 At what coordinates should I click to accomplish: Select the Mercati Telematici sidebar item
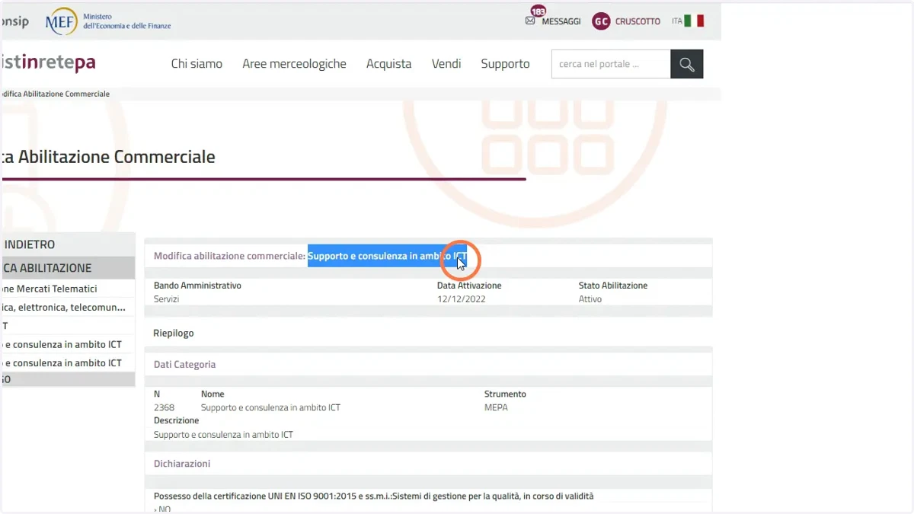(x=68, y=289)
